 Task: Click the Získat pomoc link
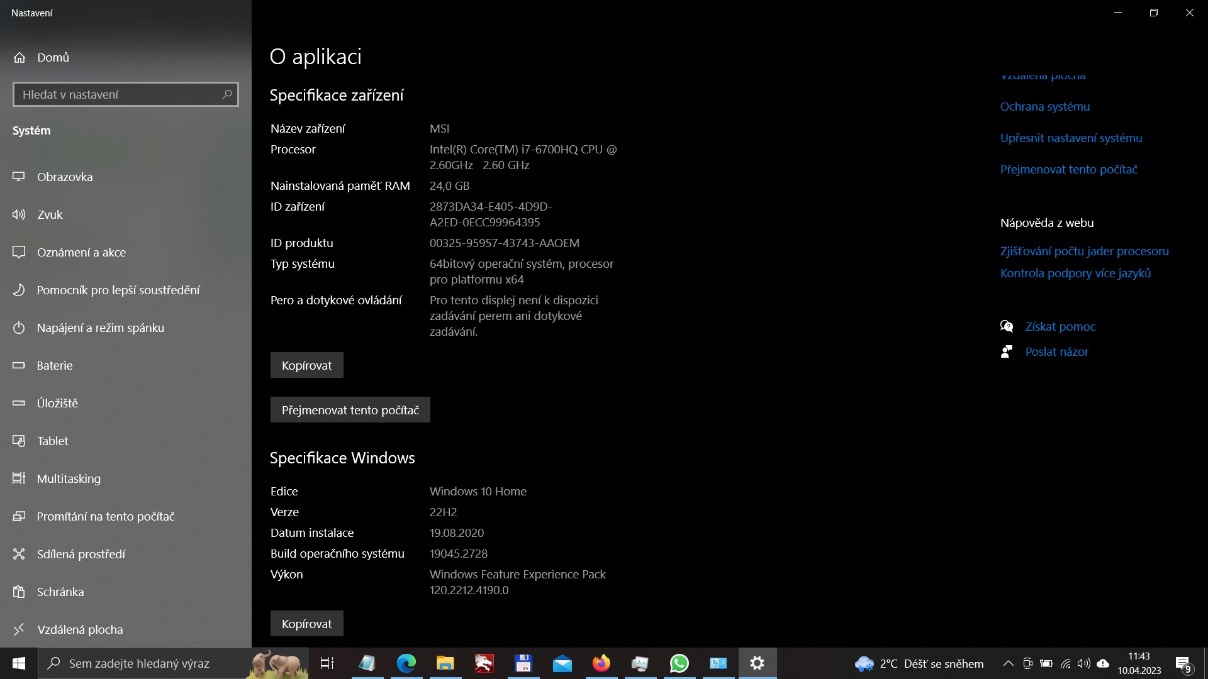(x=1061, y=326)
